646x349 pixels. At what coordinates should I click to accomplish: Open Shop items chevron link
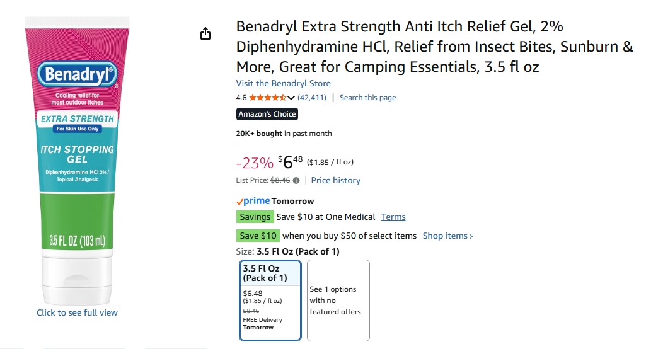point(447,236)
